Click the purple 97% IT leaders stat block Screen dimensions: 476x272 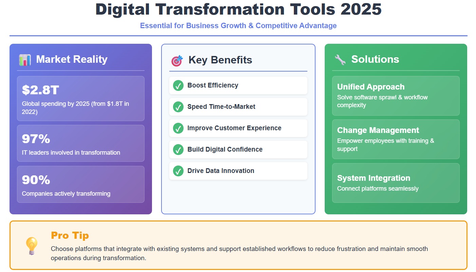pos(80,143)
